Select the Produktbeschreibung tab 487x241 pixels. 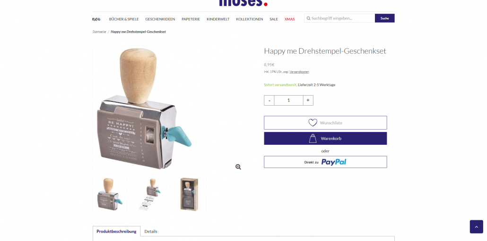pos(116,232)
